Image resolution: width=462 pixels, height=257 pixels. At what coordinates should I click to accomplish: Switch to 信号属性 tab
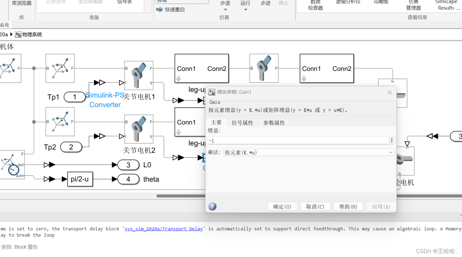[242, 123]
